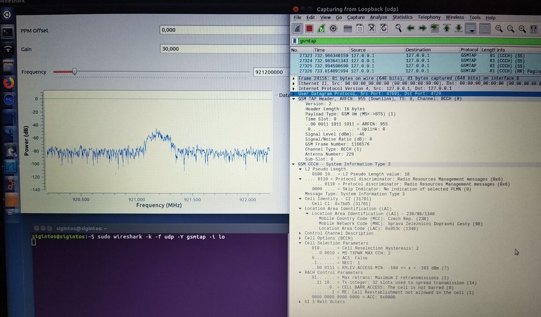Collapse GSM CCCH System Information Type 3
This screenshot has width=541, height=317.
(x=293, y=164)
